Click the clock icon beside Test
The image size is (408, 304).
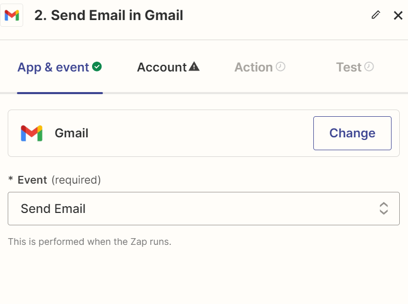(x=369, y=66)
